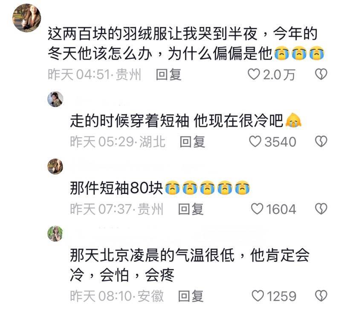Open the top commenter's large avatar
This screenshot has height=314, width=341.
point(27,18)
